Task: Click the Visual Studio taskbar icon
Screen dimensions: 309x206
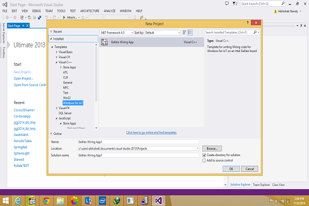Action: coord(159,201)
